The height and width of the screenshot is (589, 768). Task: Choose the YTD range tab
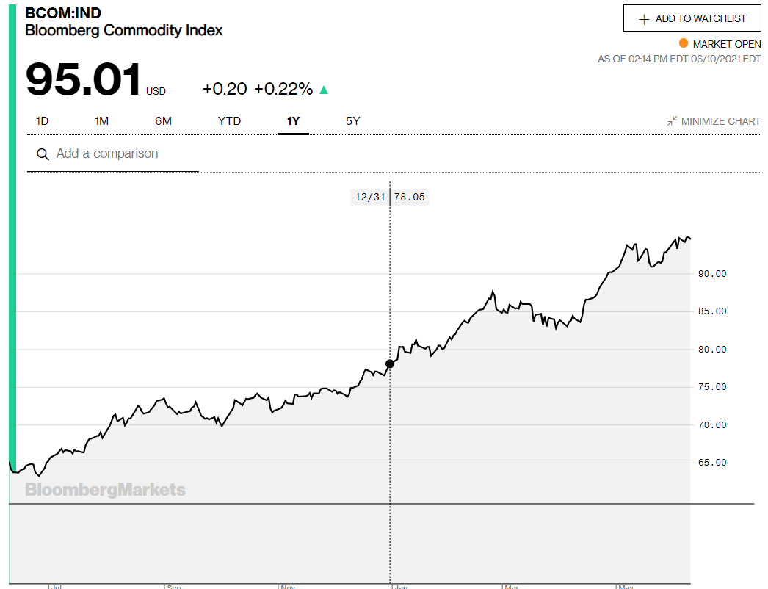point(229,121)
